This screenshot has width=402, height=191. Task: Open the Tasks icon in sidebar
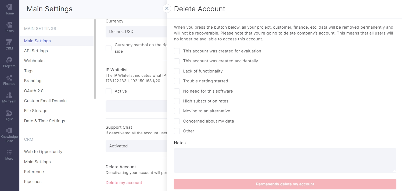point(9,27)
